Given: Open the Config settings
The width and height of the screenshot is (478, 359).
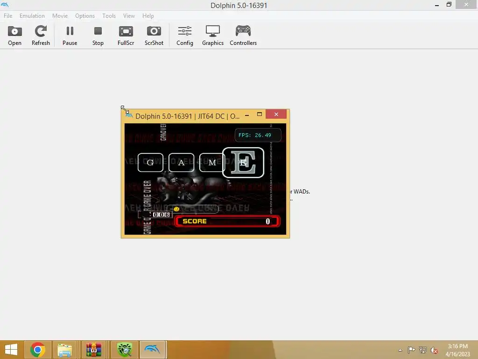Looking at the screenshot, I should coord(185,35).
